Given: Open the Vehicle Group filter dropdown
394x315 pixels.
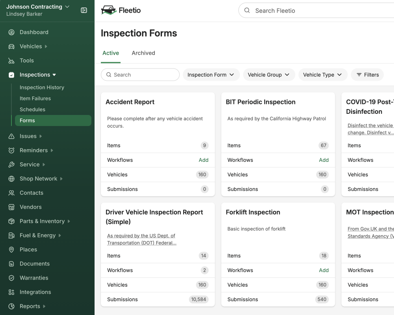Looking at the screenshot, I should [269, 74].
